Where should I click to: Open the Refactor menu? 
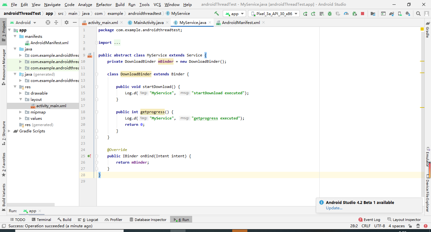coord(104,4)
